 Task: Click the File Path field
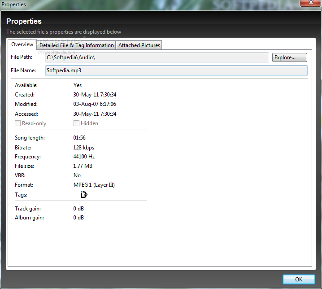(x=157, y=57)
